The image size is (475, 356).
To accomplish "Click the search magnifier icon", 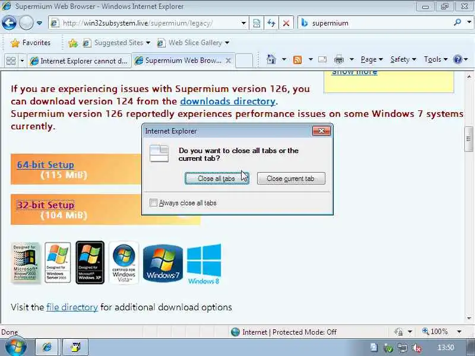I will tap(457, 22).
